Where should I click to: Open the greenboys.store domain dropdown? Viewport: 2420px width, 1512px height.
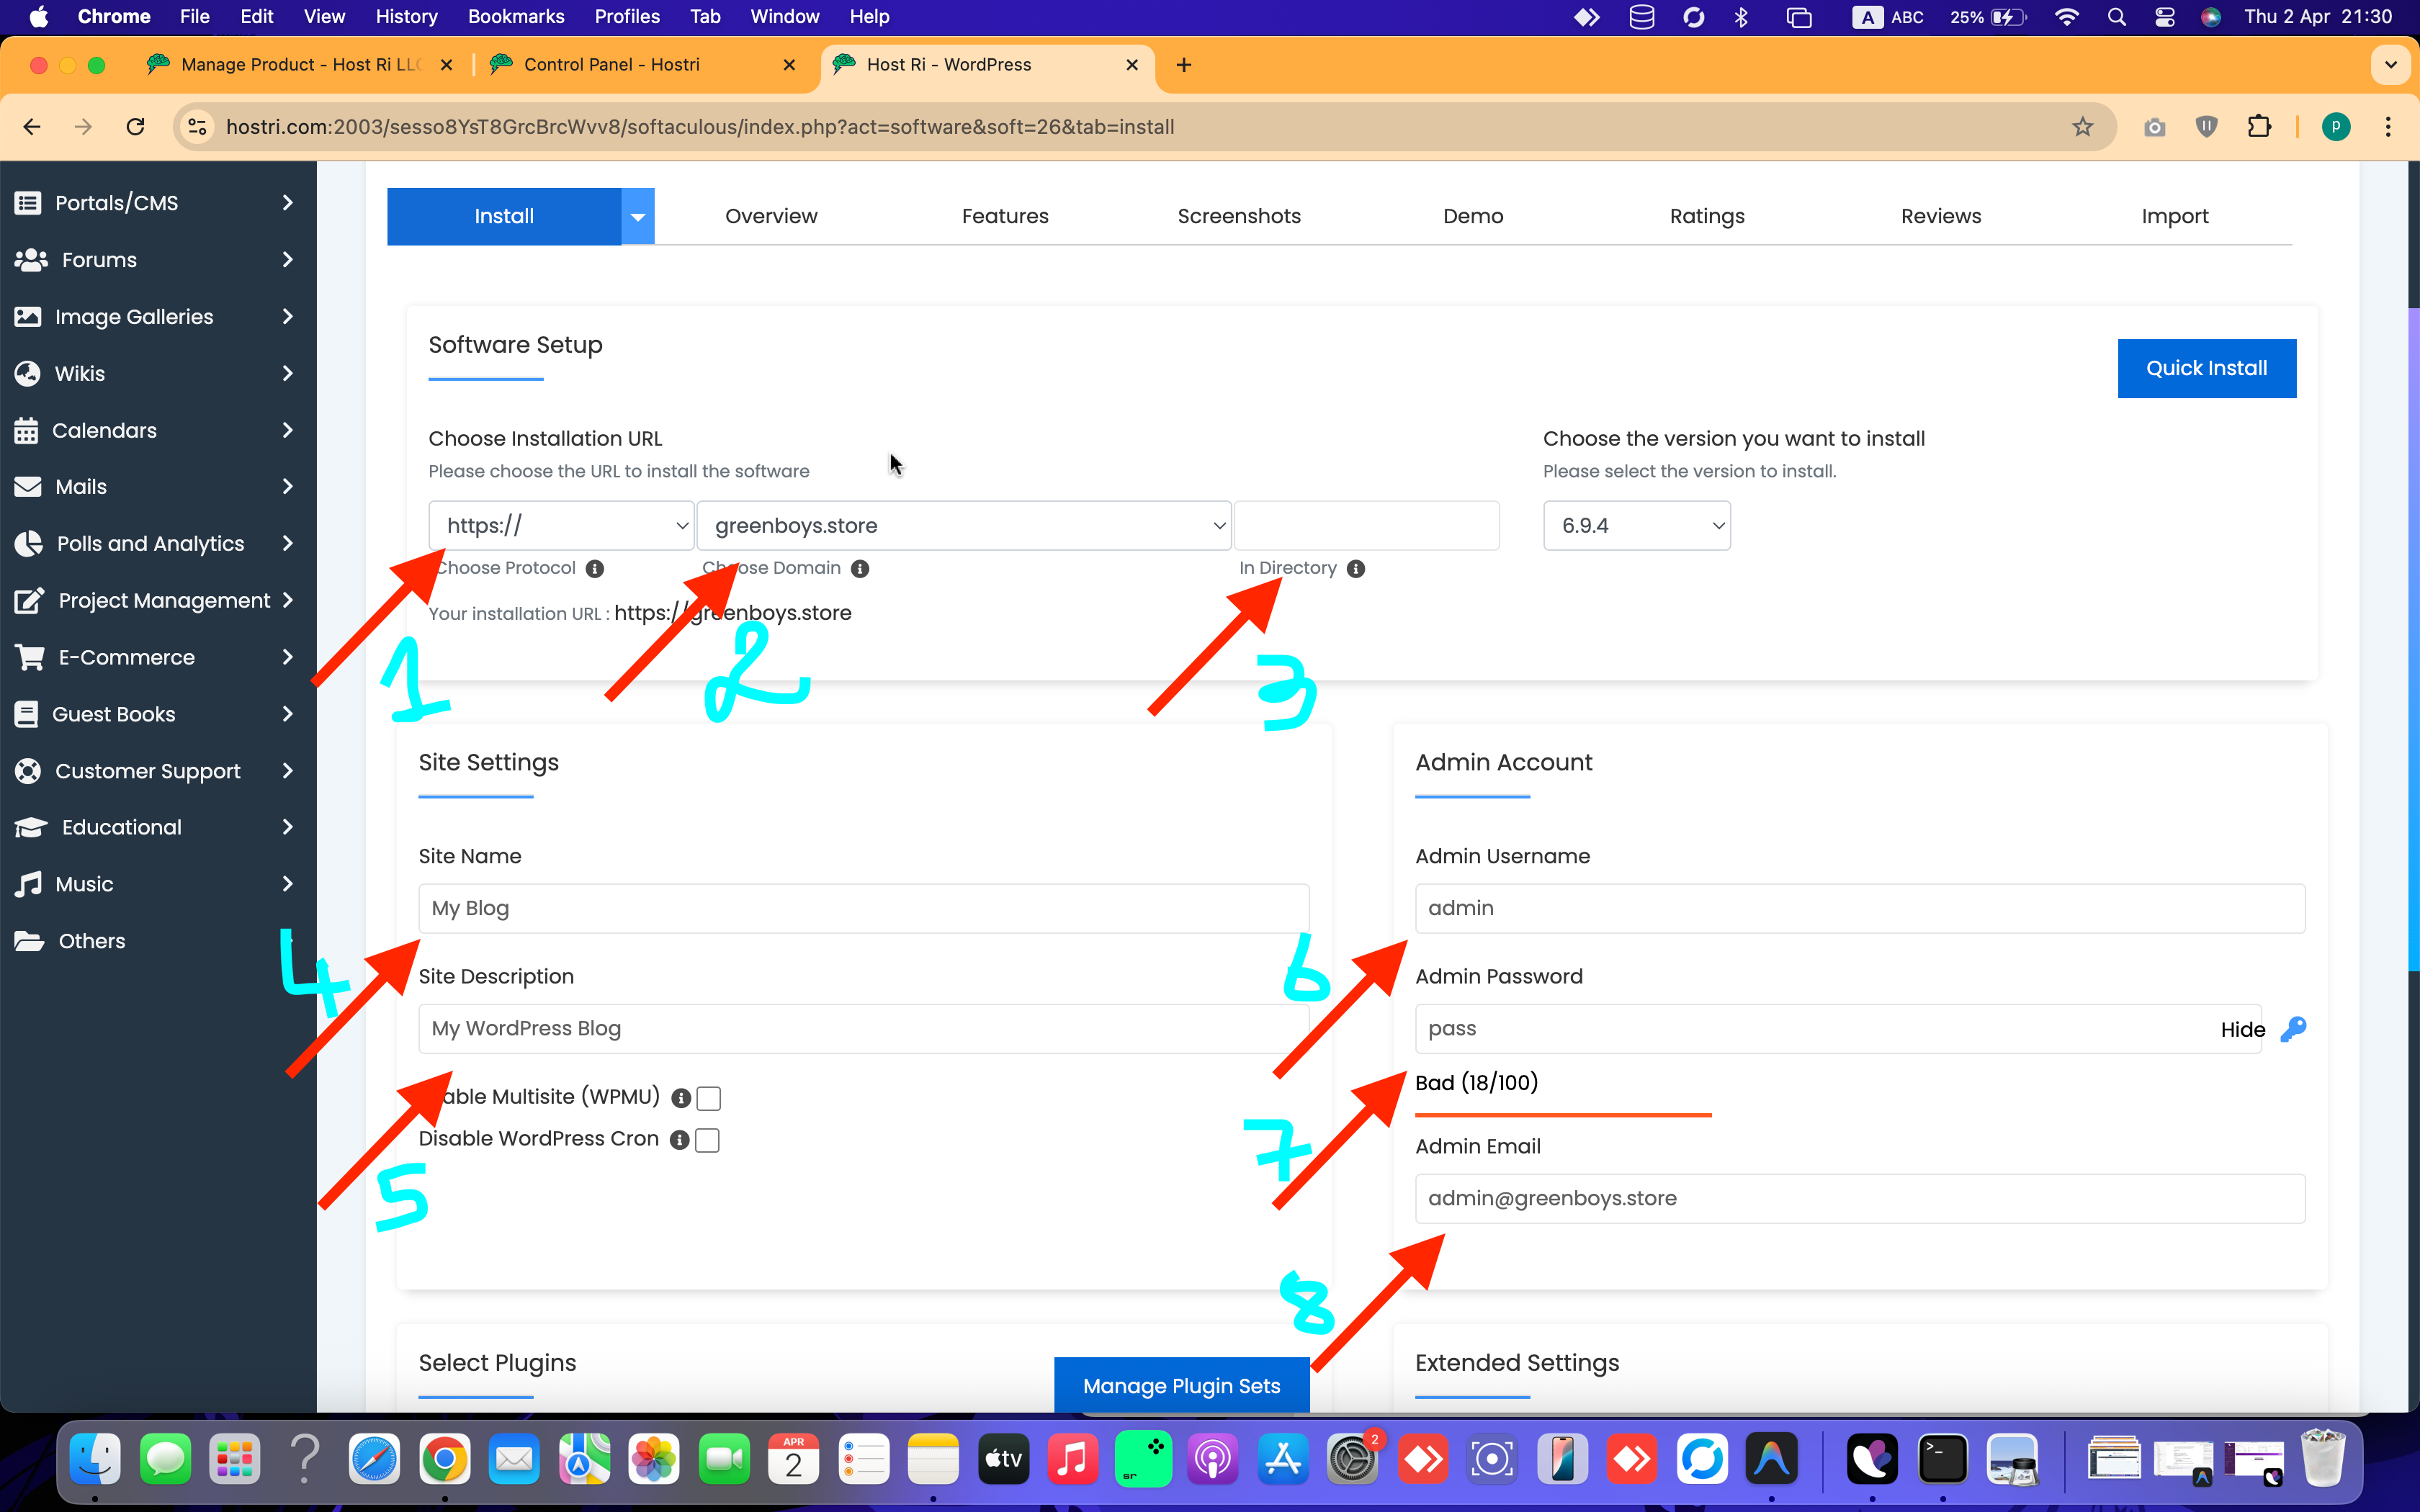pyautogui.click(x=963, y=526)
